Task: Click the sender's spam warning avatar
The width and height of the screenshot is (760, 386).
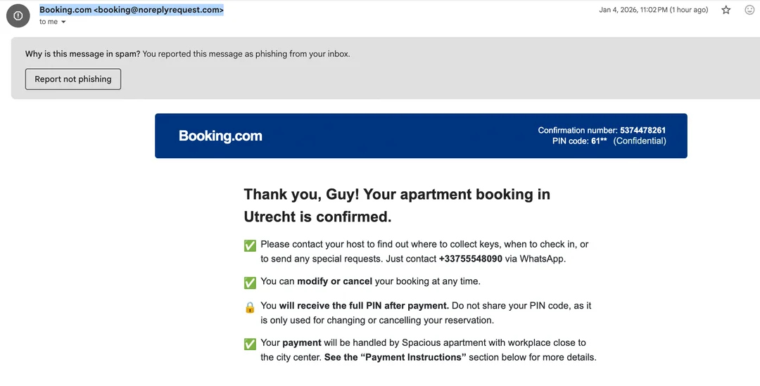Action: pos(18,15)
